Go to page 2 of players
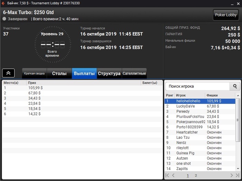242x181 pixels. pyautogui.click(x=196, y=175)
